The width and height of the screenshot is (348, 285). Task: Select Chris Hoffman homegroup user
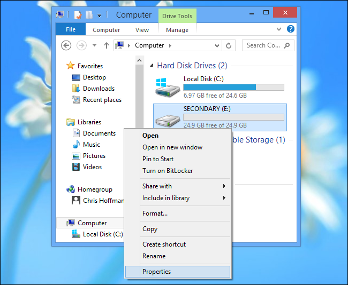pos(103,201)
